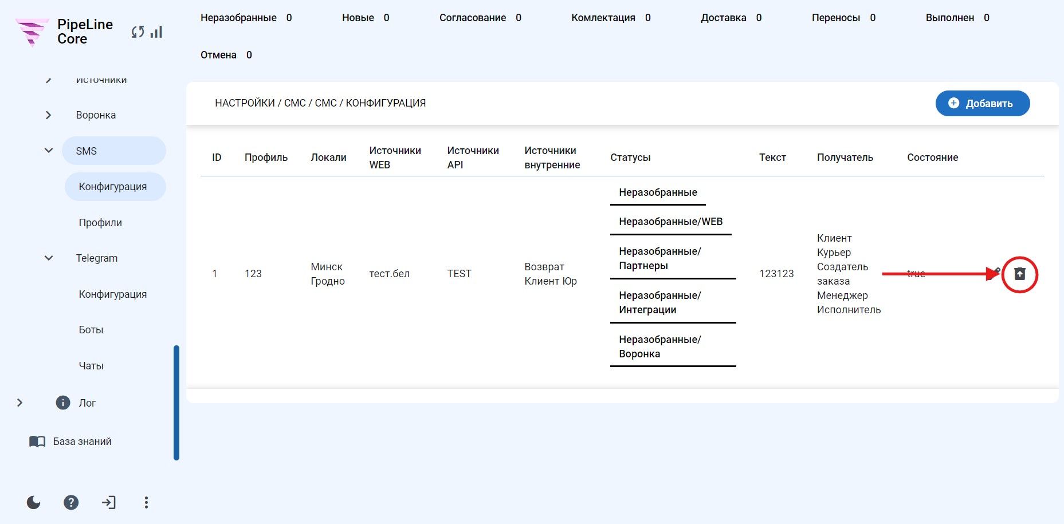
Task: Toggle dark mode with the moon icon
Action: click(x=34, y=502)
